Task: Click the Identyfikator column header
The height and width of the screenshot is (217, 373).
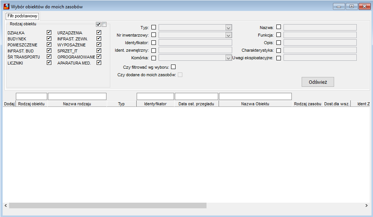Action: (155, 104)
